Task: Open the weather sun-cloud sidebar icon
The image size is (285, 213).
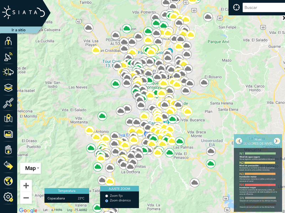Action: pos(8,72)
